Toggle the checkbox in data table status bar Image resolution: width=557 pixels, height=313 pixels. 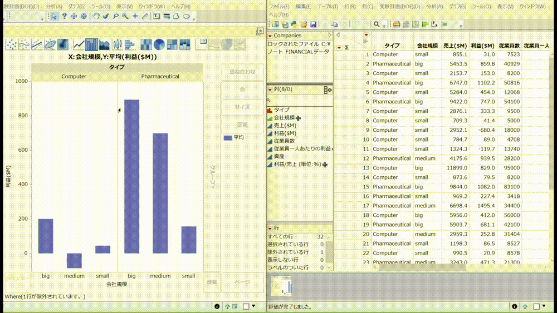point(536,307)
